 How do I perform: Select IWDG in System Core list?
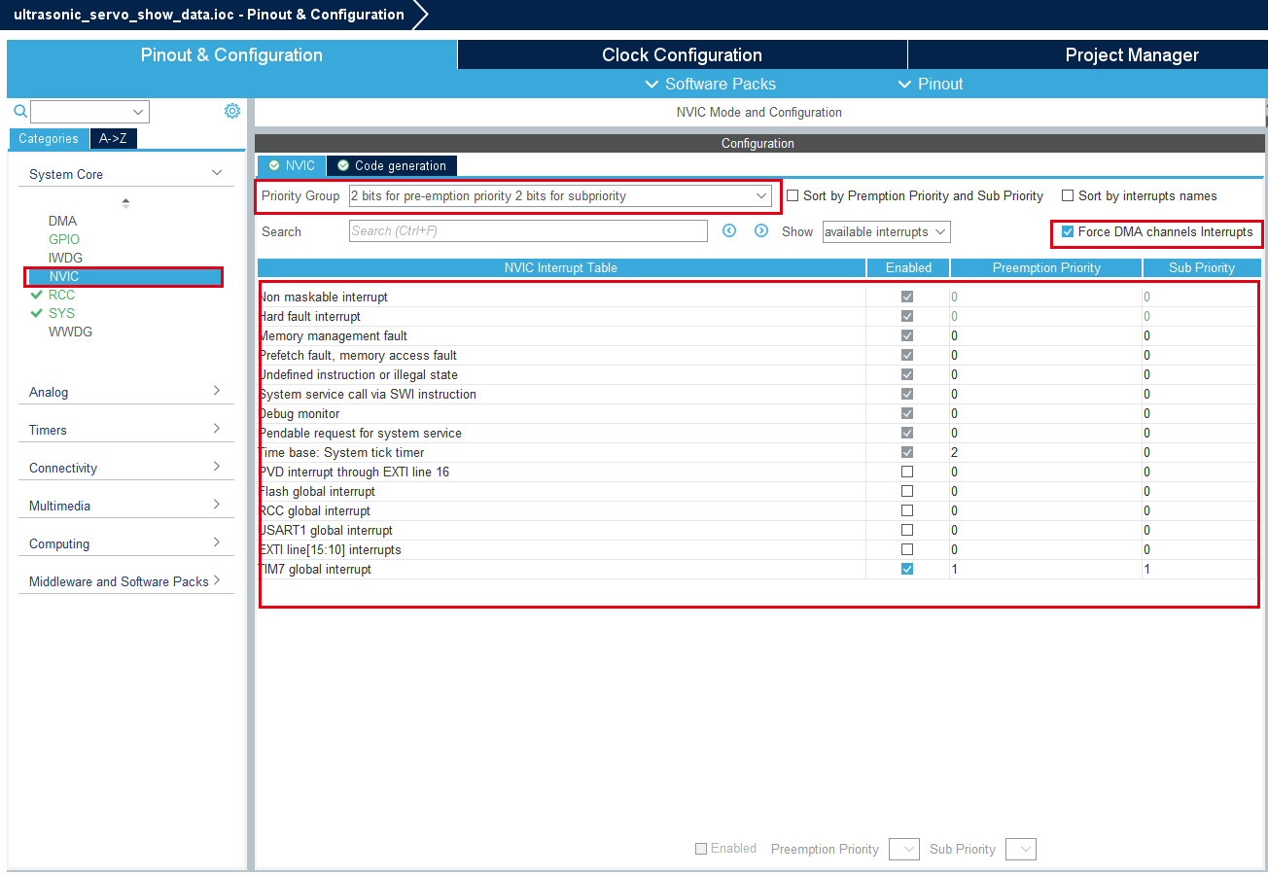click(65, 258)
